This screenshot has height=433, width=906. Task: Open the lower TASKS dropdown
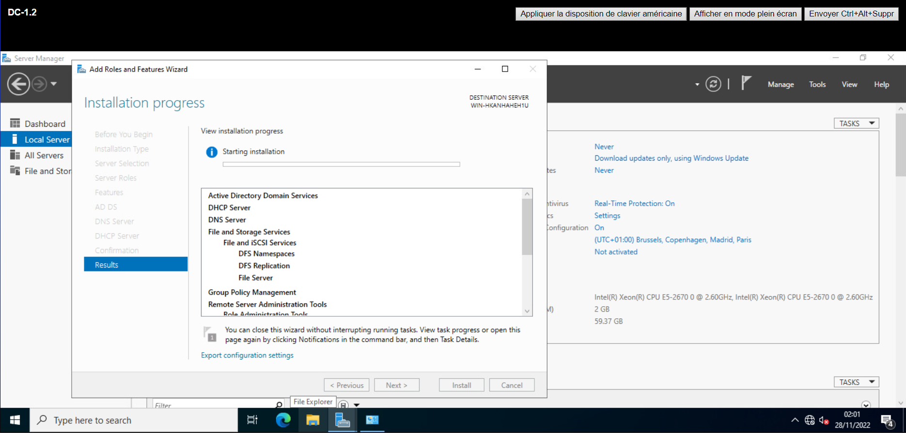[856, 382]
